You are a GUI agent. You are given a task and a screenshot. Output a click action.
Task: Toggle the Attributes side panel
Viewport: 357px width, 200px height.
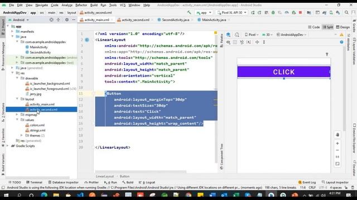[x=348, y=42]
